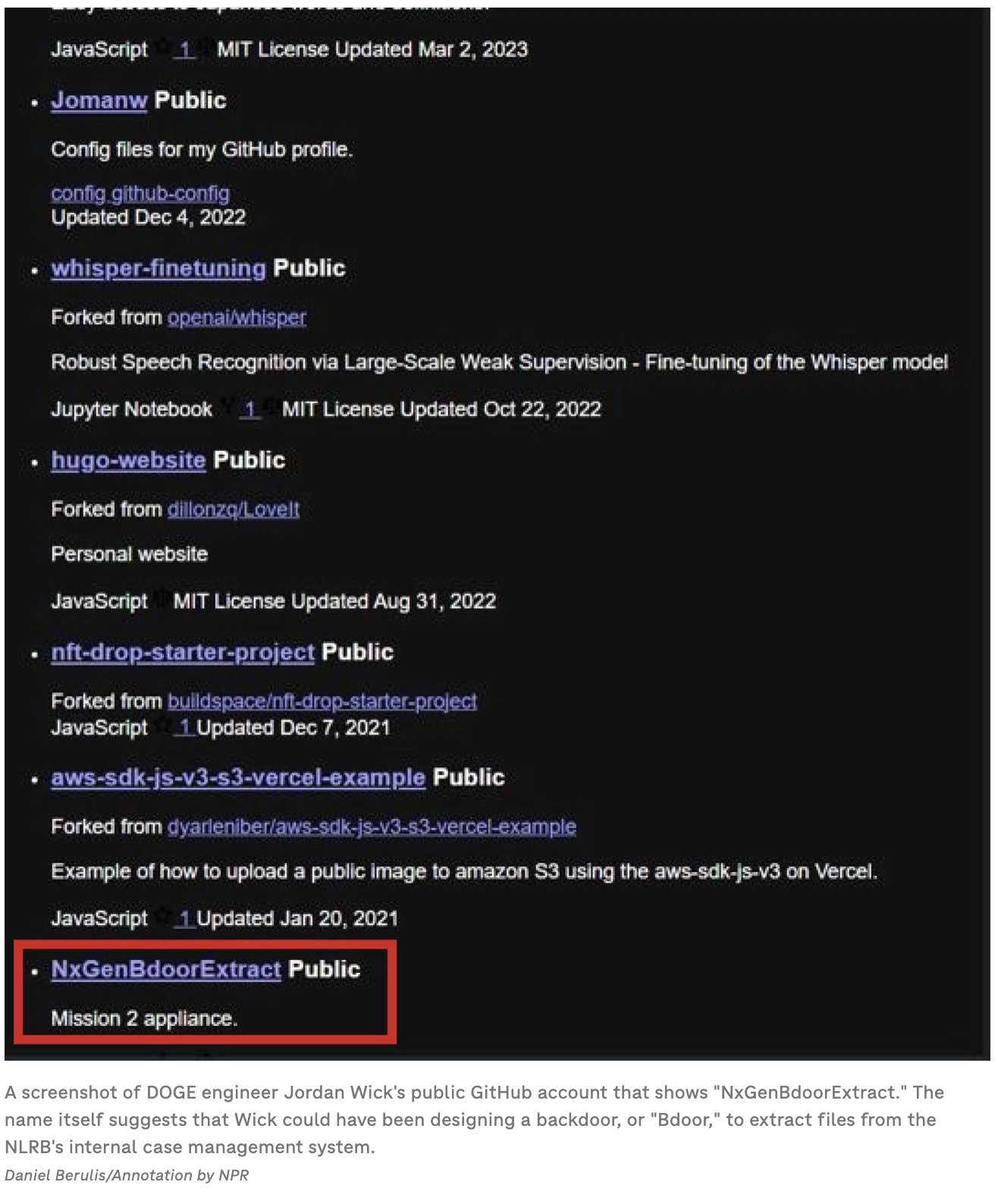Screen dimensions: 1001x1204
Task: Click star icon in Mar 2, 2023 row
Action: pos(162,48)
